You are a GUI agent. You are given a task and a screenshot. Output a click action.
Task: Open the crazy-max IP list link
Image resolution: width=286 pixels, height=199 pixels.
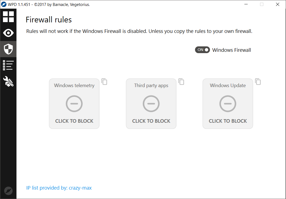[59, 188]
